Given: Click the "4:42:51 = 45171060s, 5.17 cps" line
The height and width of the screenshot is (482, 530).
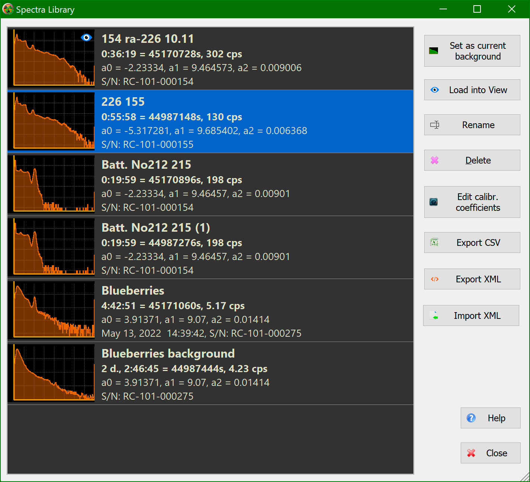Looking at the screenshot, I should point(173,306).
